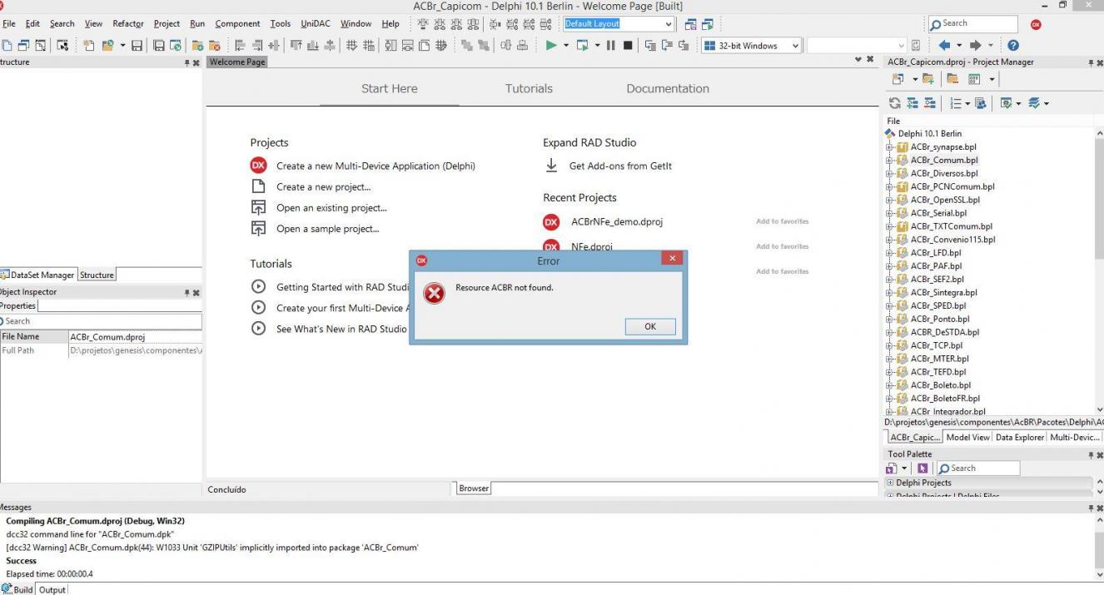Open the Component menu

pyautogui.click(x=237, y=24)
